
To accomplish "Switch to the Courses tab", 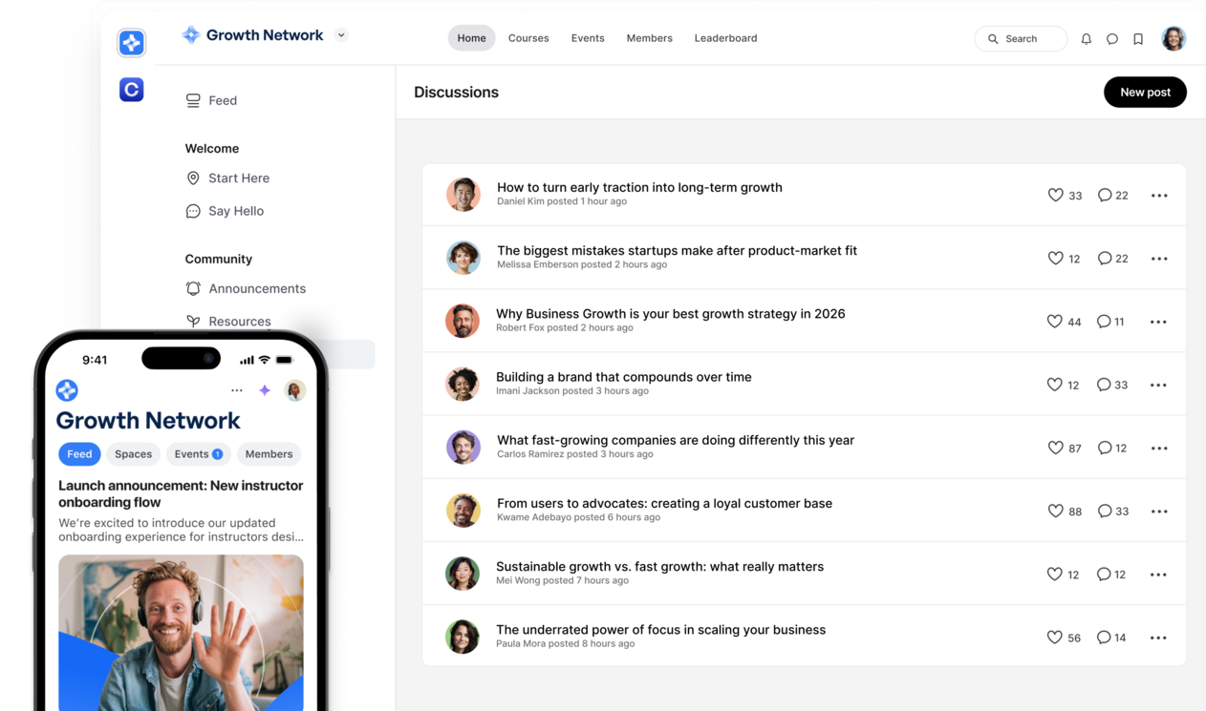I will point(528,38).
